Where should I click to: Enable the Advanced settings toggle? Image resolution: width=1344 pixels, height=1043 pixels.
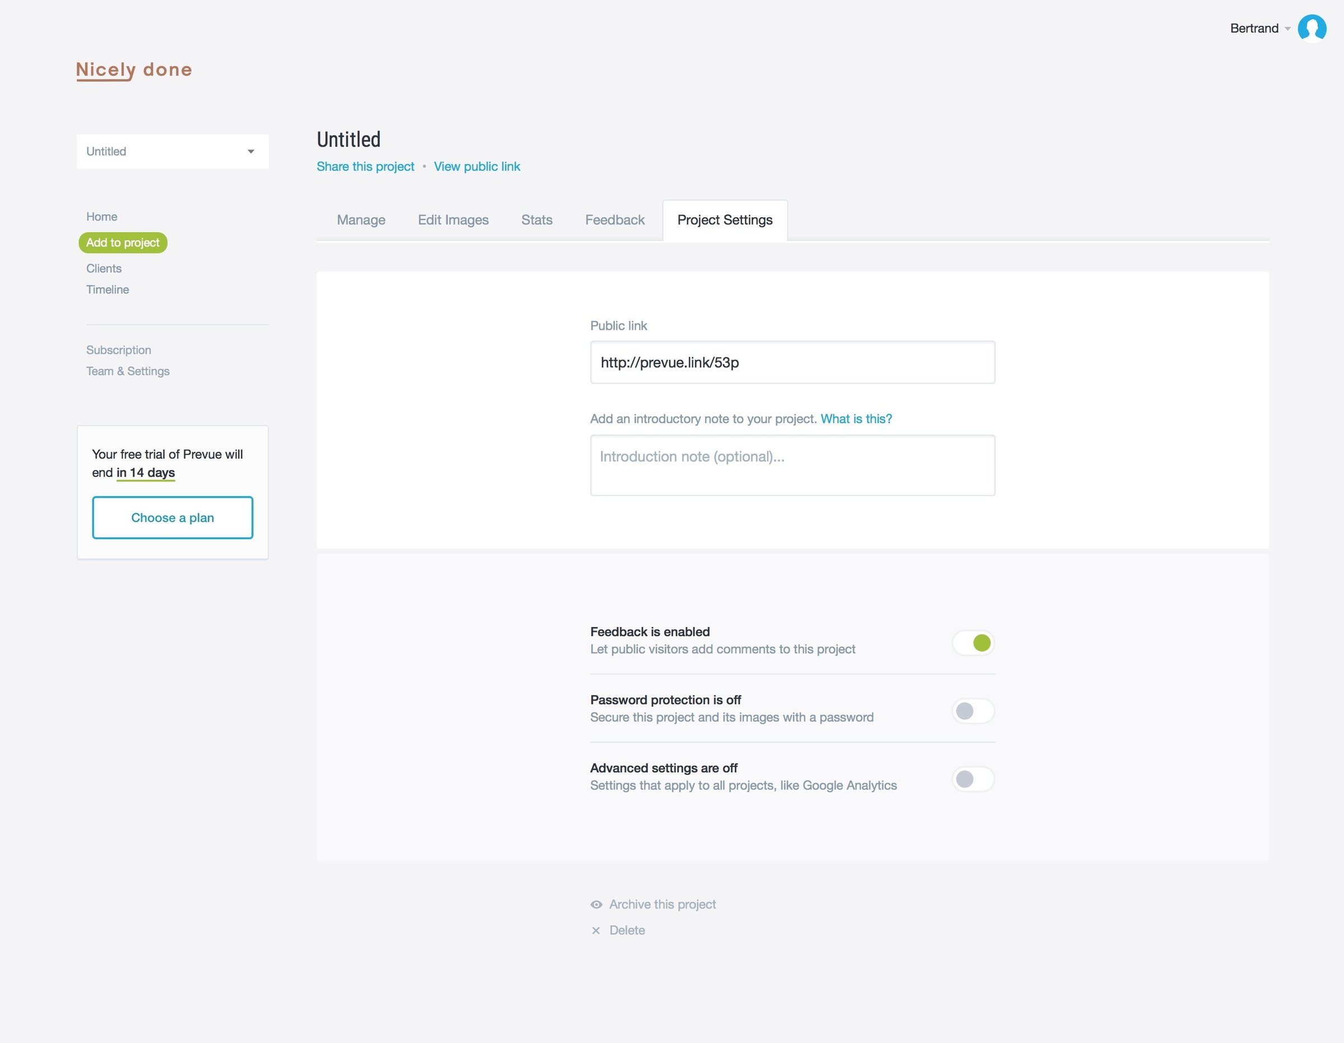(x=973, y=780)
